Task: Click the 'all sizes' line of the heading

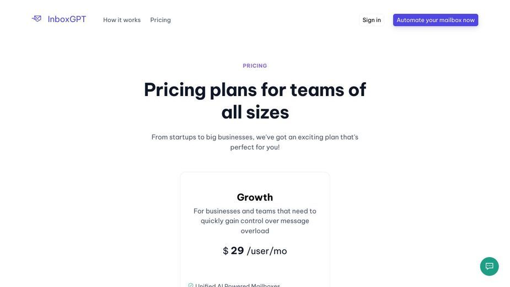Action: [255, 113]
